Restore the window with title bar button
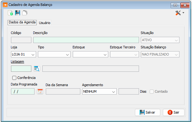 coord(175,5)
